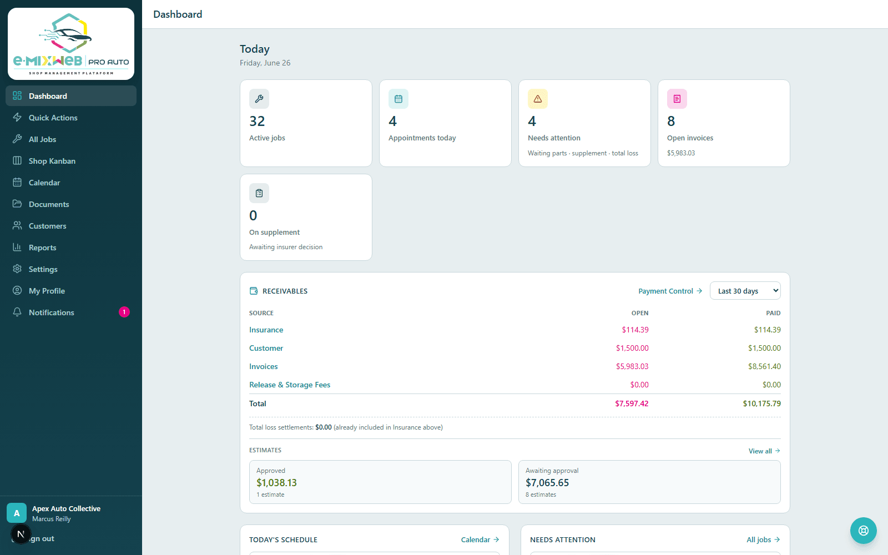The width and height of the screenshot is (888, 555).
Task: Click the My Profile user icon
Action: click(17, 290)
